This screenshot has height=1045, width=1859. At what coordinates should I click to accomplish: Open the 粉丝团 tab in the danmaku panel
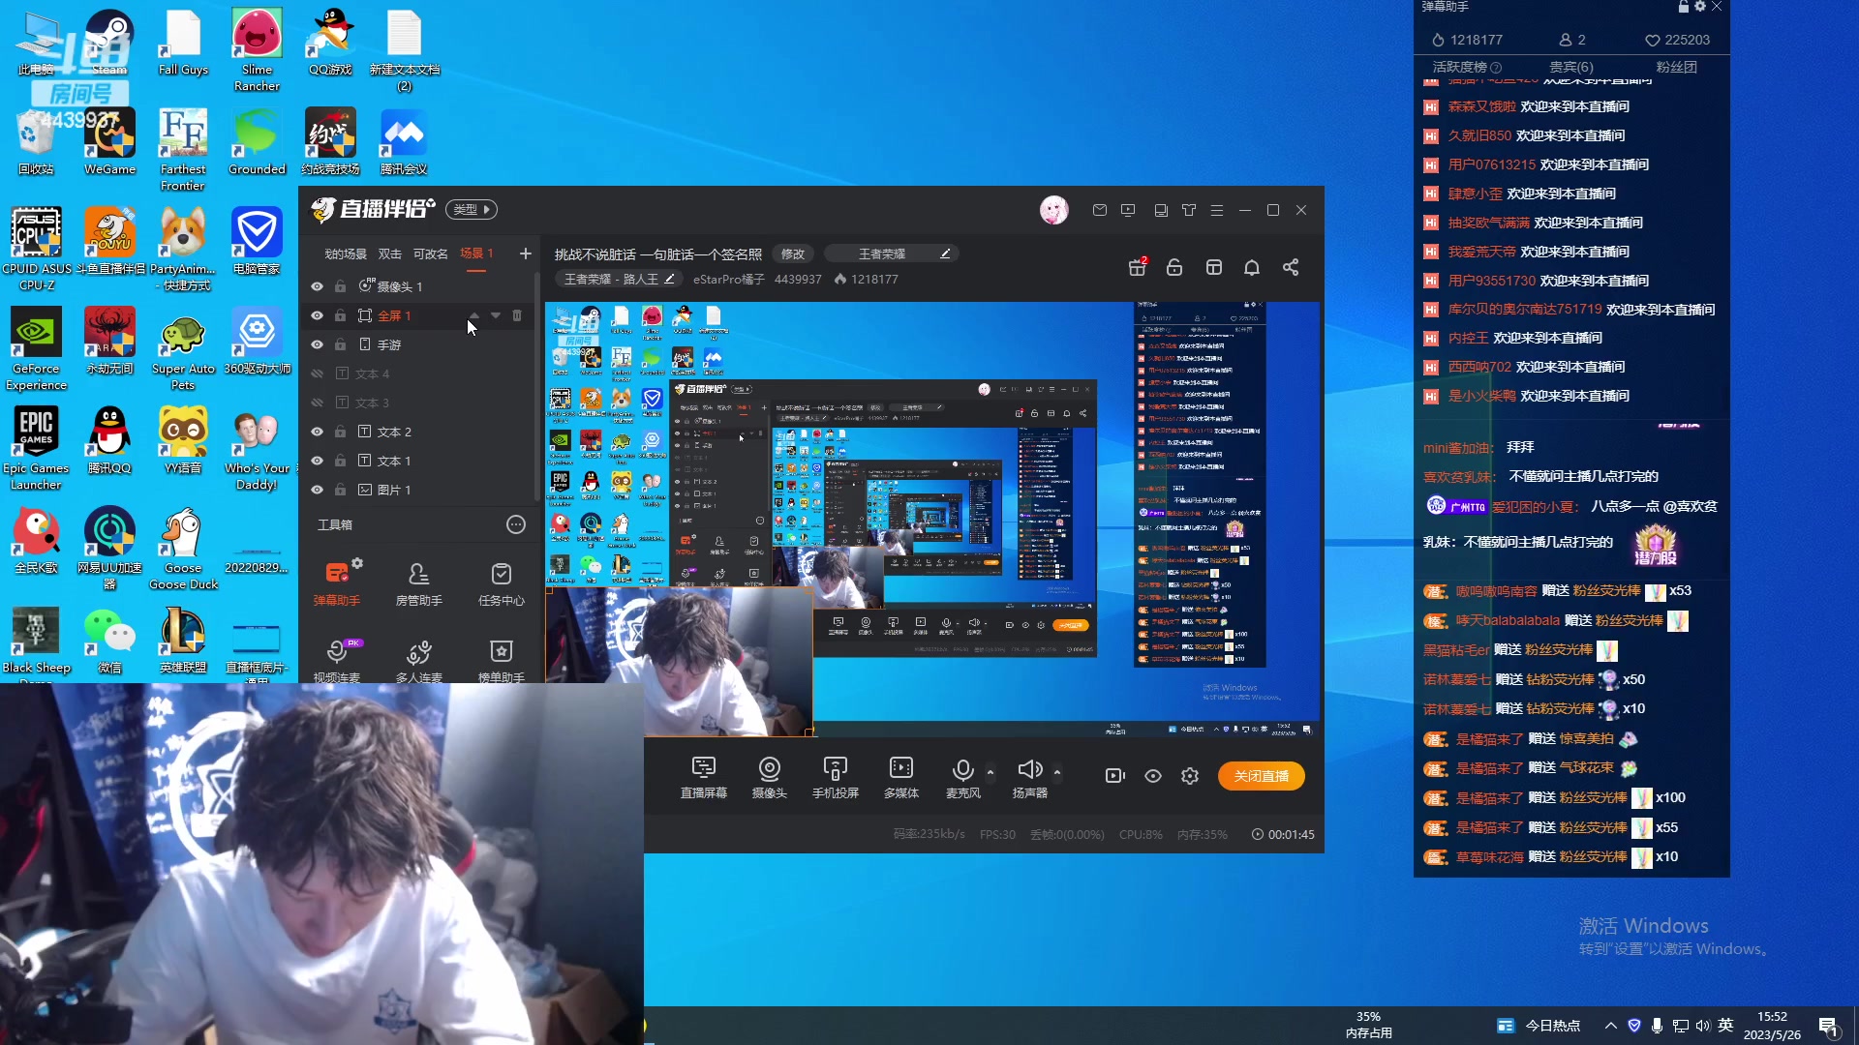pos(1676,67)
